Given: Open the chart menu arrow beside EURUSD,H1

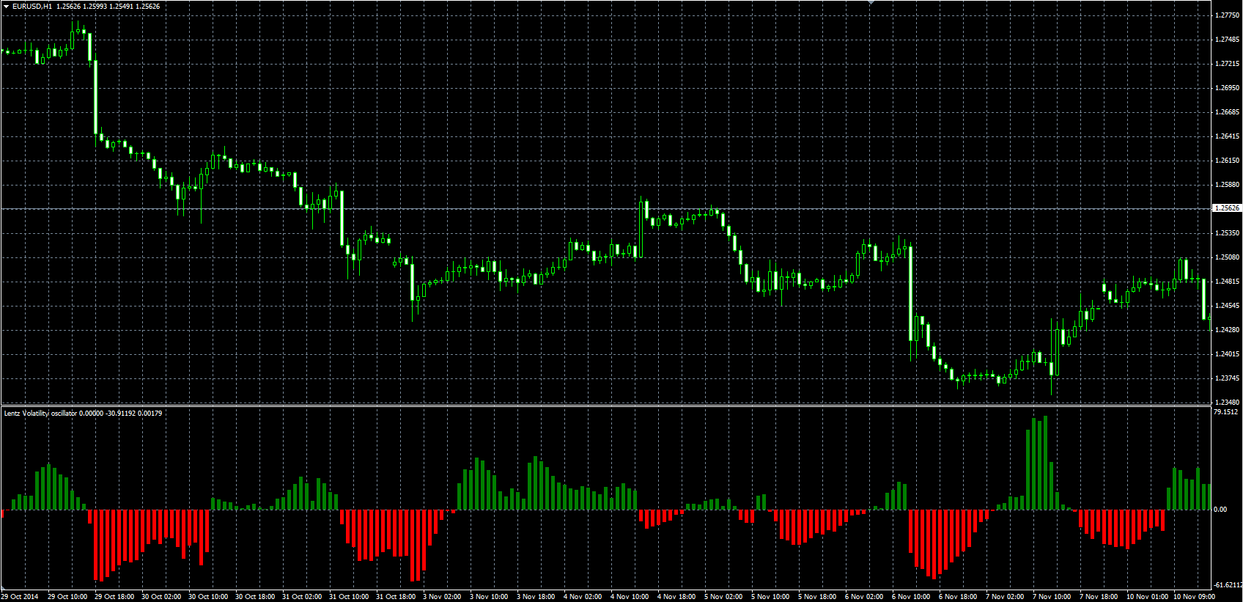Looking at the screenshot, I should (6, 6).
